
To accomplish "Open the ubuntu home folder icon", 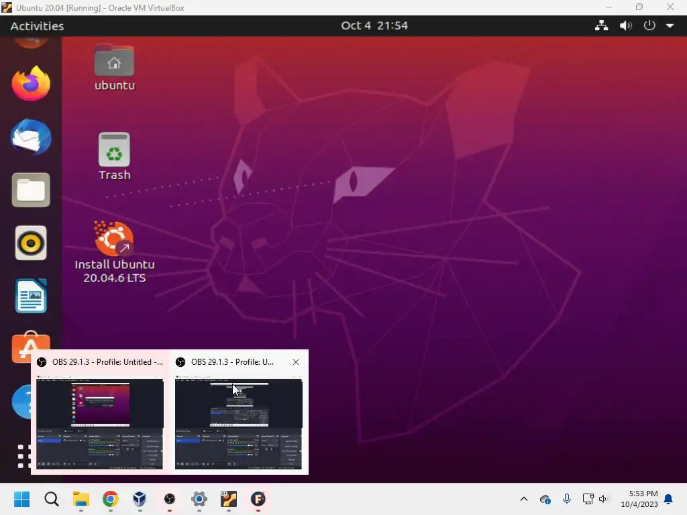I will [114, 68].
